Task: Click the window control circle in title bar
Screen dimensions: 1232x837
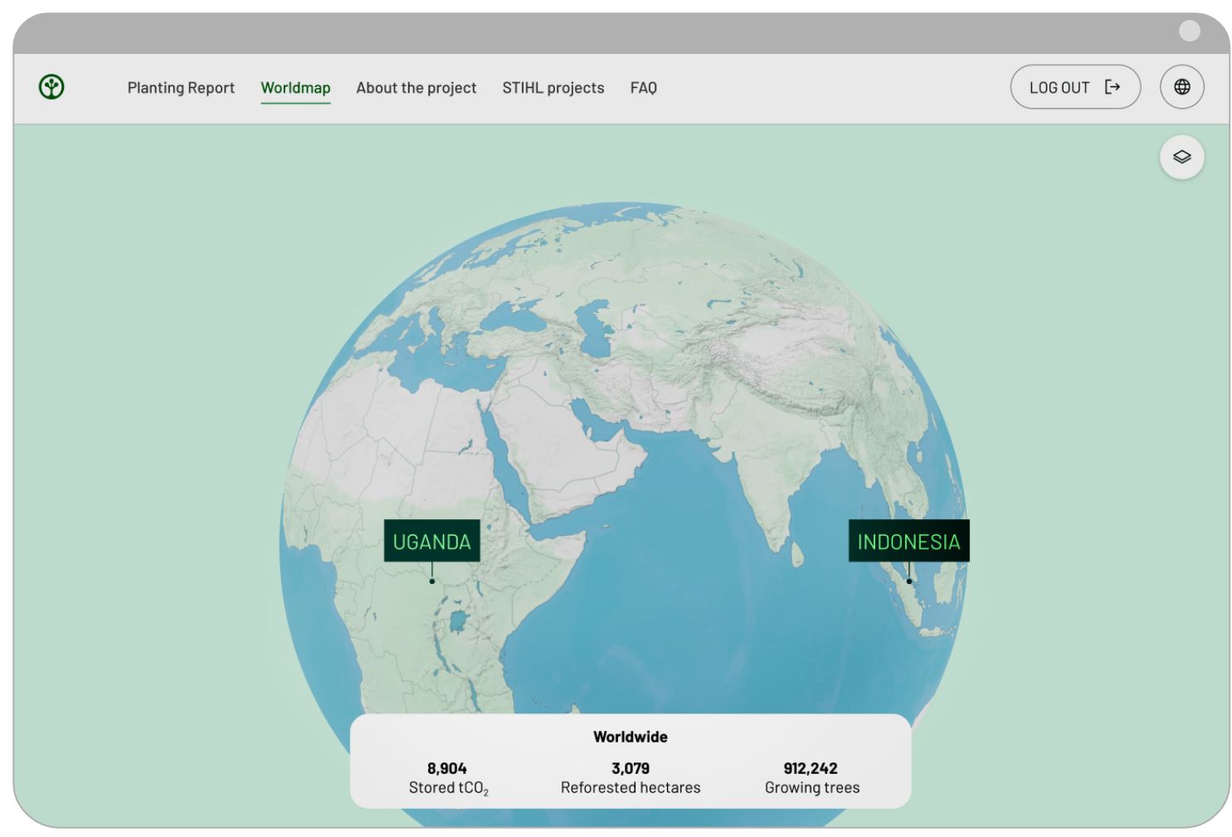Action: [x=1189, y=31]
